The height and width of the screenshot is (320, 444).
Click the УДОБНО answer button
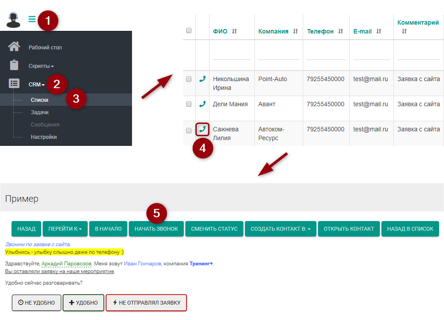84,303
